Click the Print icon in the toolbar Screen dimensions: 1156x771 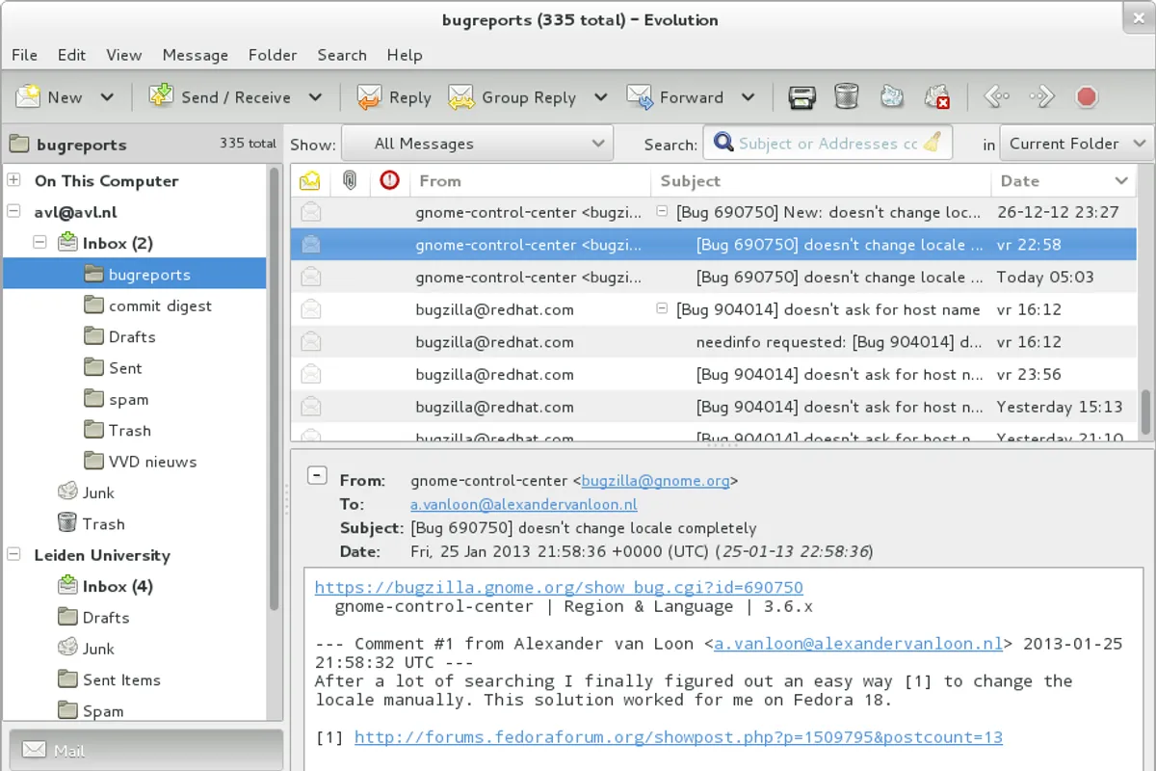click(801, 96)
